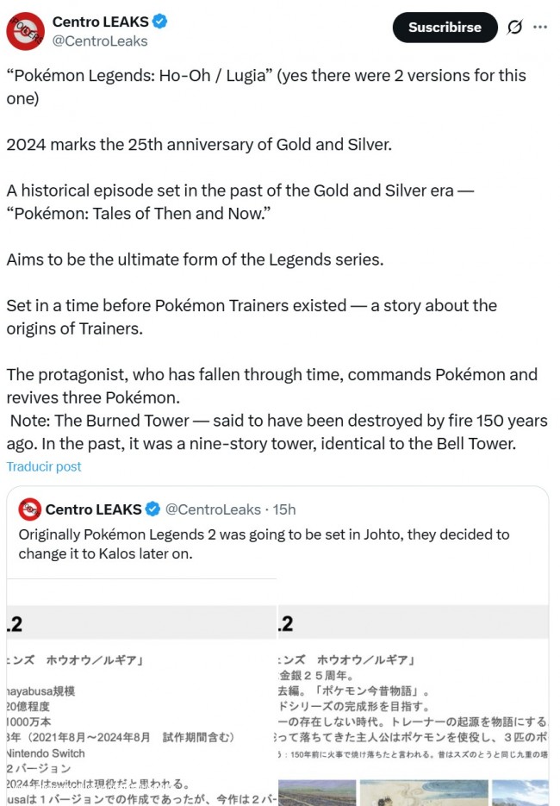This screenshot has width=560, height=806.
Task: Open the more options ellipsis menu
Action: pyautogui.click(x=542, y=28)
